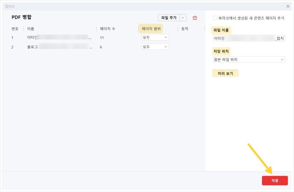Click the red trash delete icon
The height and width of the screenshot is (192, 294).
click(x=195, y=18)
